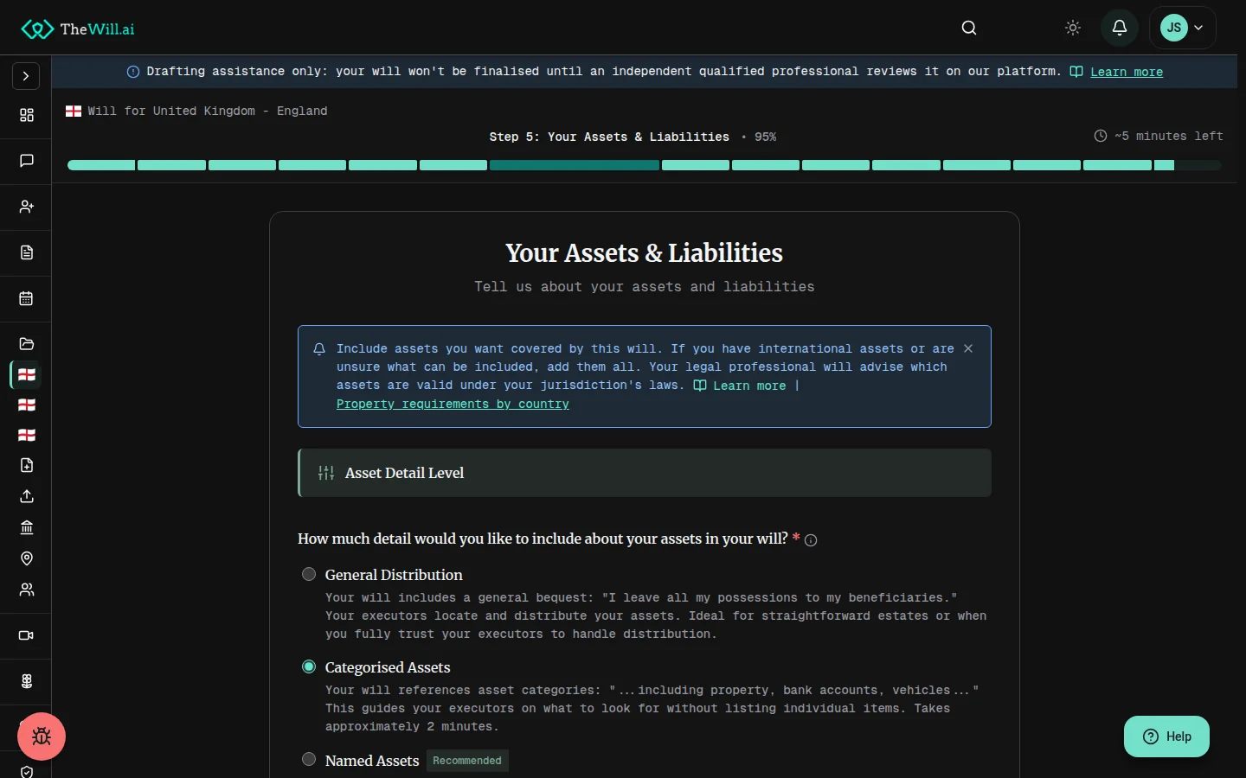Click the Recommended badge next to Named Assets

click(467, 761)
